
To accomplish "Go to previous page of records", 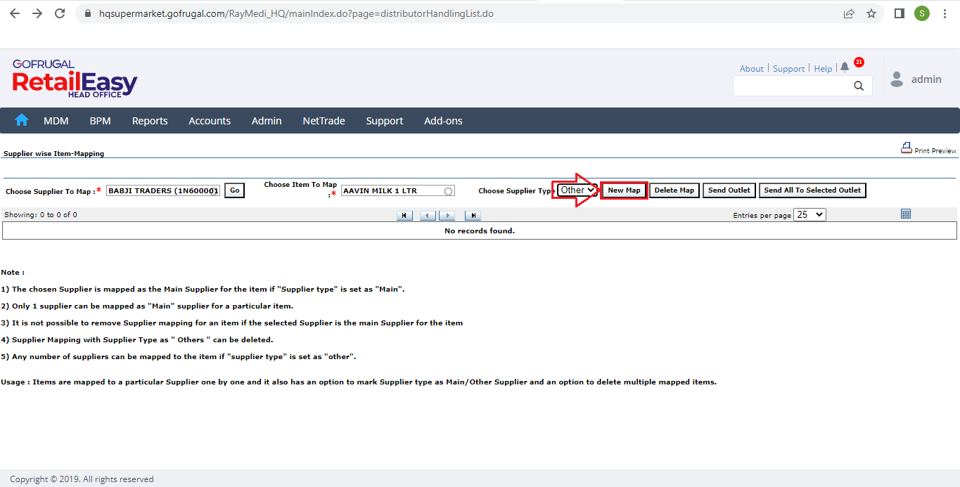I will [428, 215].
